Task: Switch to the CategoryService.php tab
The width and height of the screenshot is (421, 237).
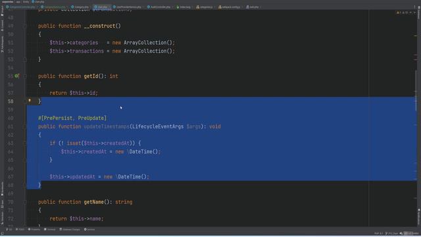Action: tap(55, 7)
